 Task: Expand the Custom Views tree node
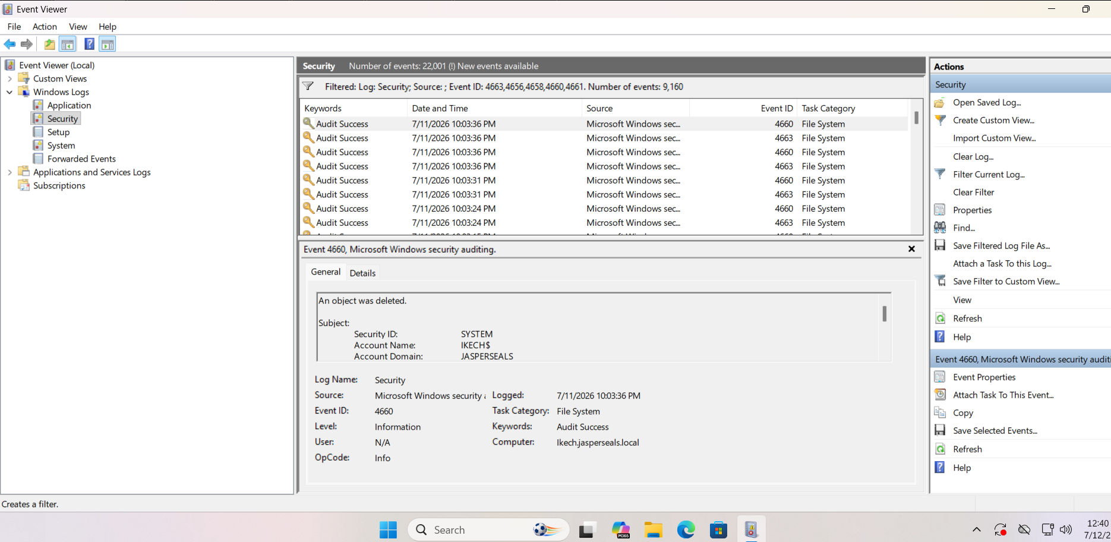click(10, 78)
